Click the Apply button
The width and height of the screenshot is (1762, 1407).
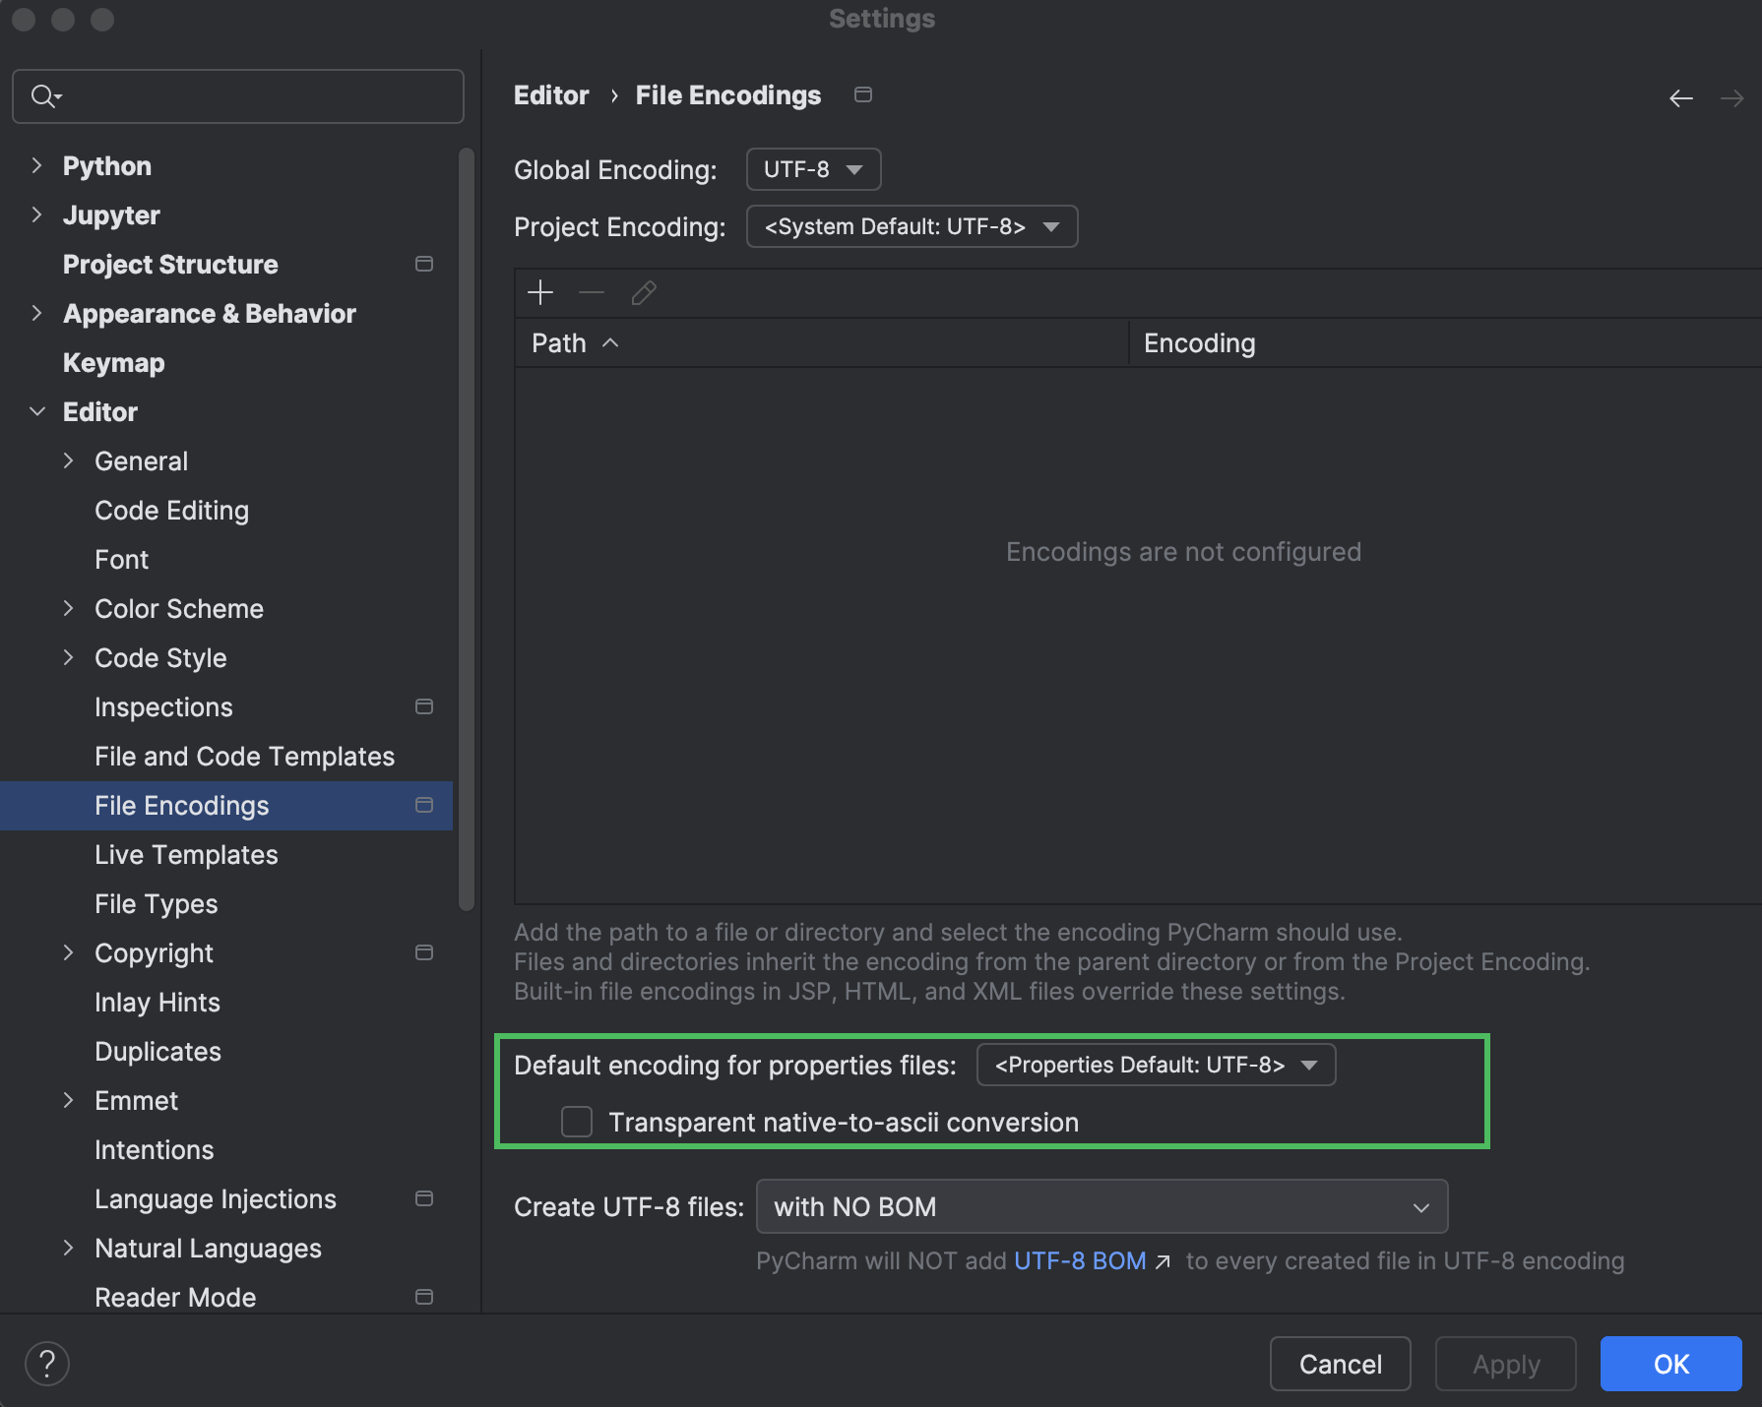click(x=1505, y=1364)
